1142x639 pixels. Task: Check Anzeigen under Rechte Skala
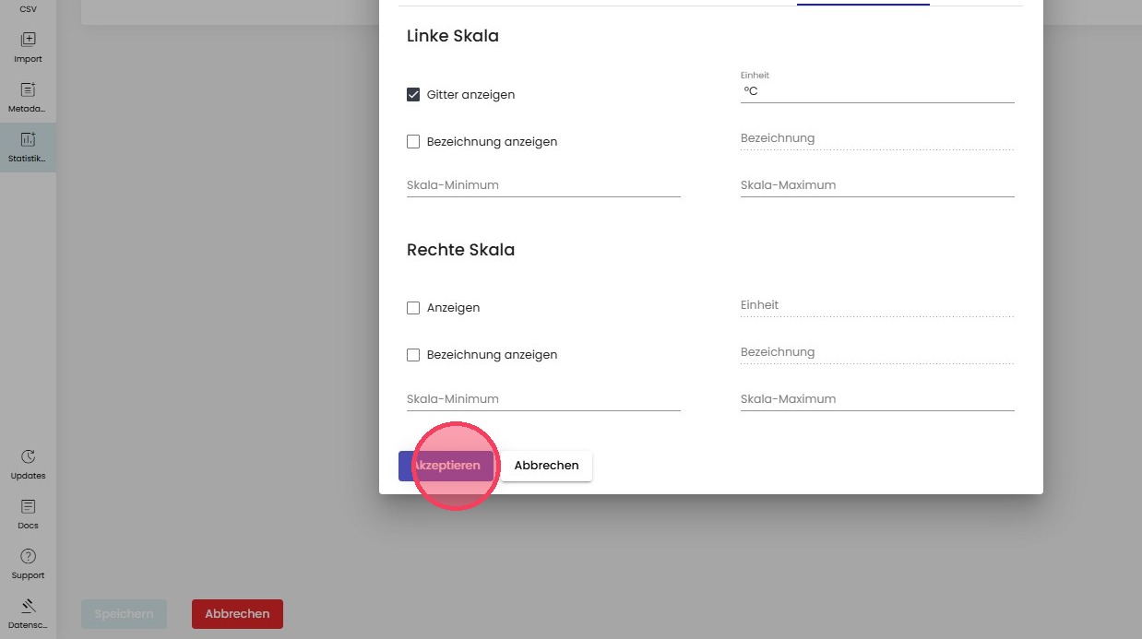coord(413,308)
